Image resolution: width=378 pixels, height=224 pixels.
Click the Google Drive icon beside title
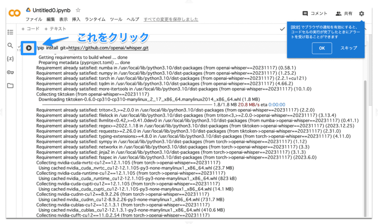[29, 10]
